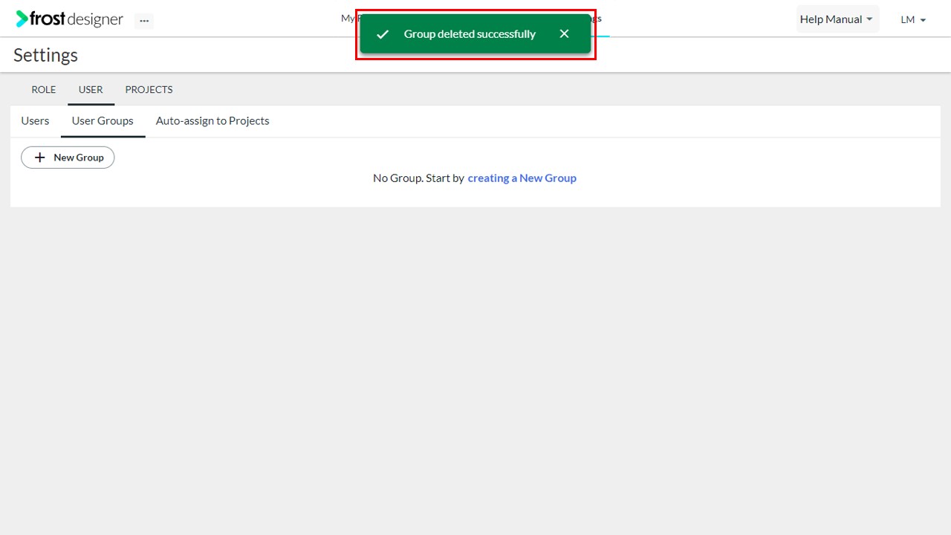
Task: Open the ellipsis menu beside the logo
Action: [x=144, y=21]
